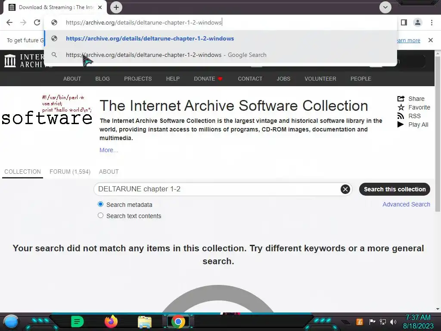The width and height of the screenshot is (441, 331).
Task: Click the Internet Archive logo
Action: (x=10, y=61)
